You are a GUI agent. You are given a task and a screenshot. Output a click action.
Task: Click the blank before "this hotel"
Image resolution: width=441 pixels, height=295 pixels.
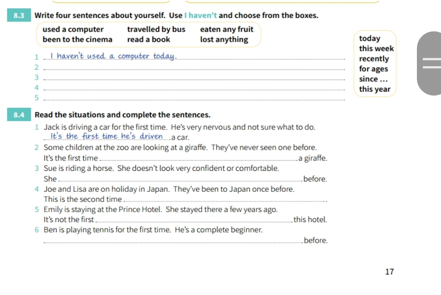click(194, 220)
